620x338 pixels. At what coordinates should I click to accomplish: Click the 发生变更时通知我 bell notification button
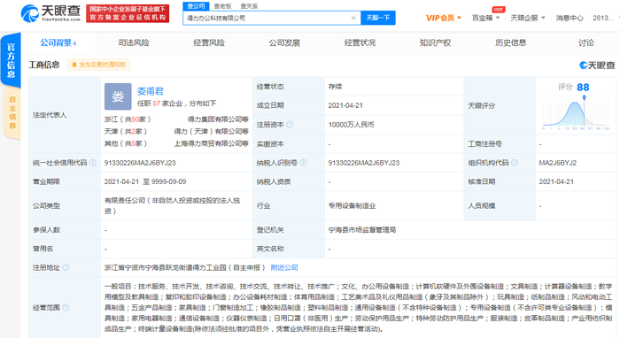pos(99,65)
